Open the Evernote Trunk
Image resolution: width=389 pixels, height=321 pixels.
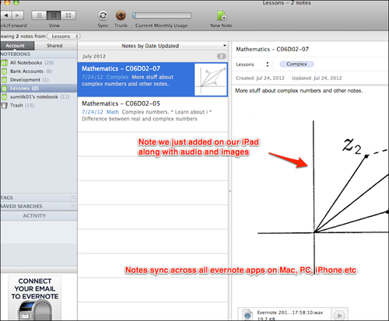pyautogui.click(x=121, y=16)
